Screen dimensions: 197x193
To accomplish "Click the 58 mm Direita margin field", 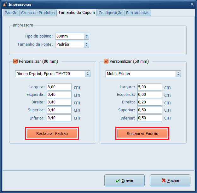I will tap(149, 102).
